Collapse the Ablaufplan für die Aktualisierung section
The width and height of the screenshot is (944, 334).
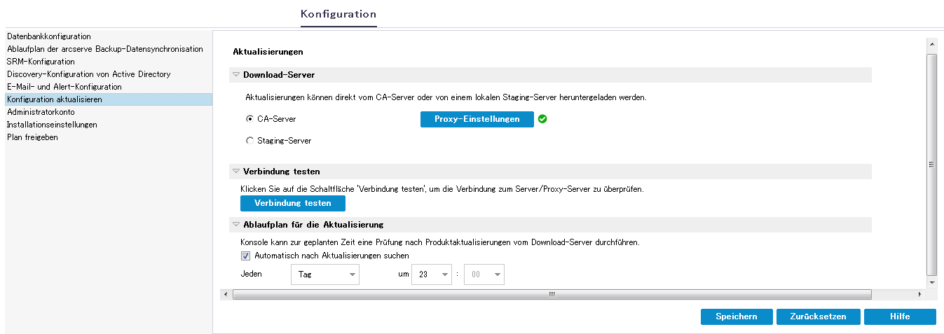[x=236, y=225]
